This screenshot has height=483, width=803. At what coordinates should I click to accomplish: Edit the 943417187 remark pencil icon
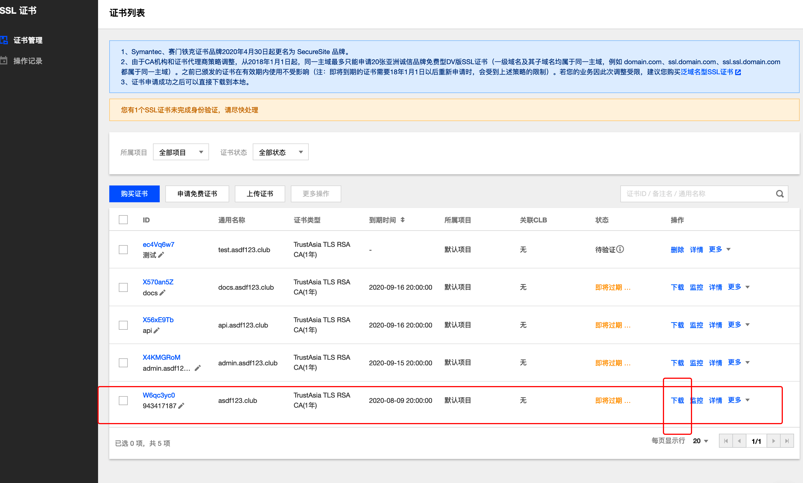click(181, 406)
